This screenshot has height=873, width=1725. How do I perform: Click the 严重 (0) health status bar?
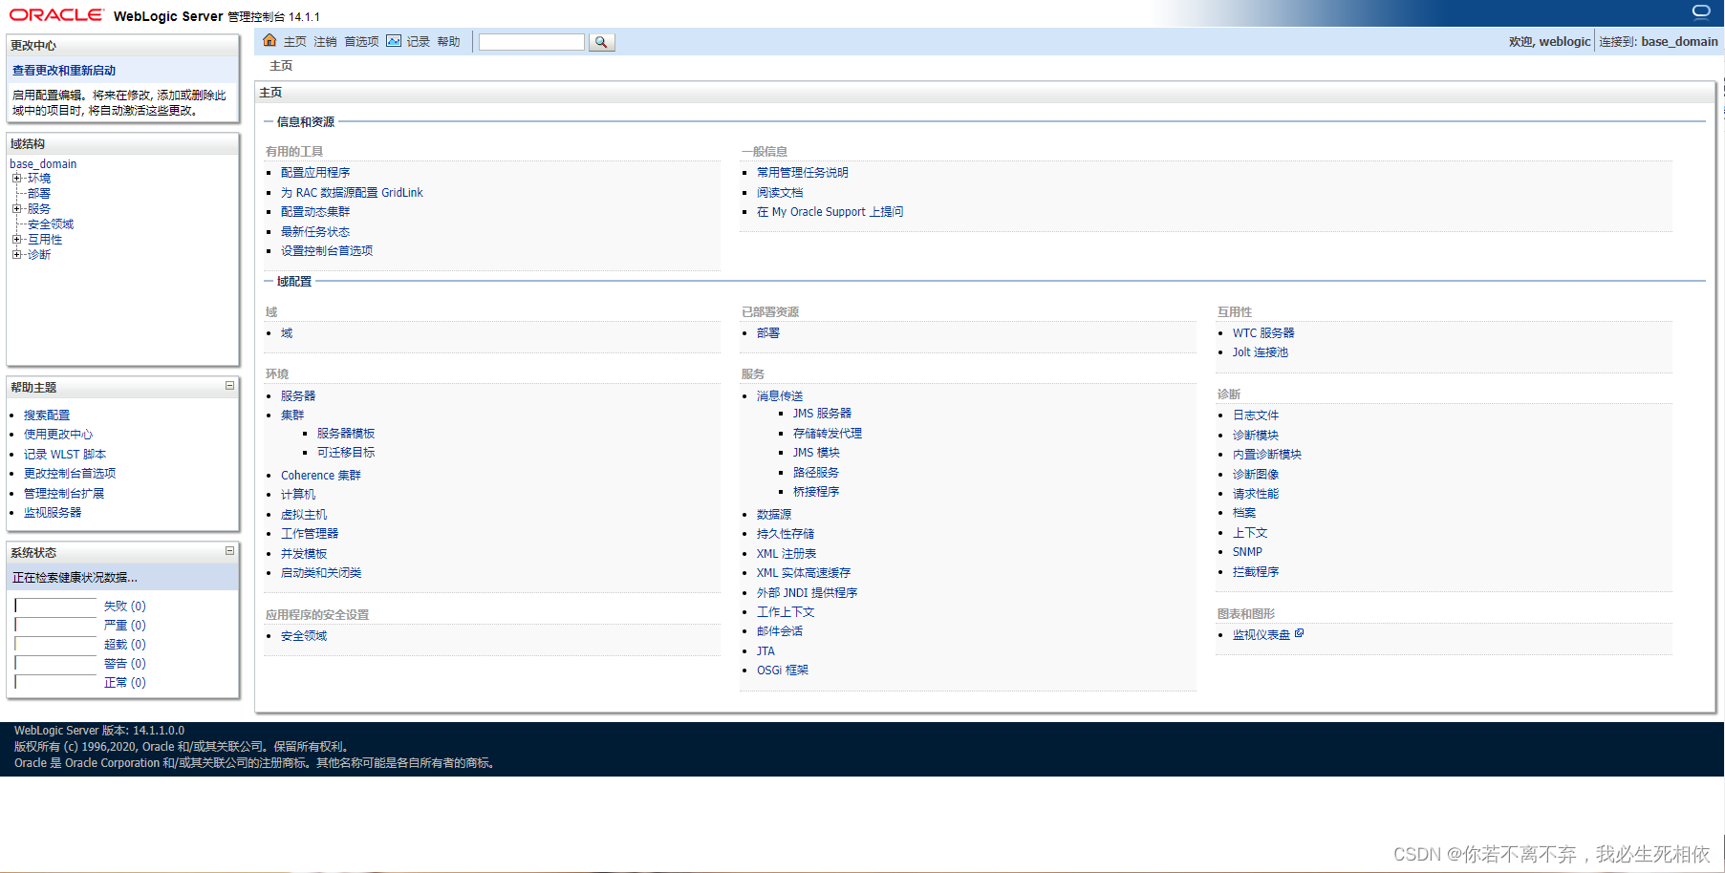click(x=55, y=626)
